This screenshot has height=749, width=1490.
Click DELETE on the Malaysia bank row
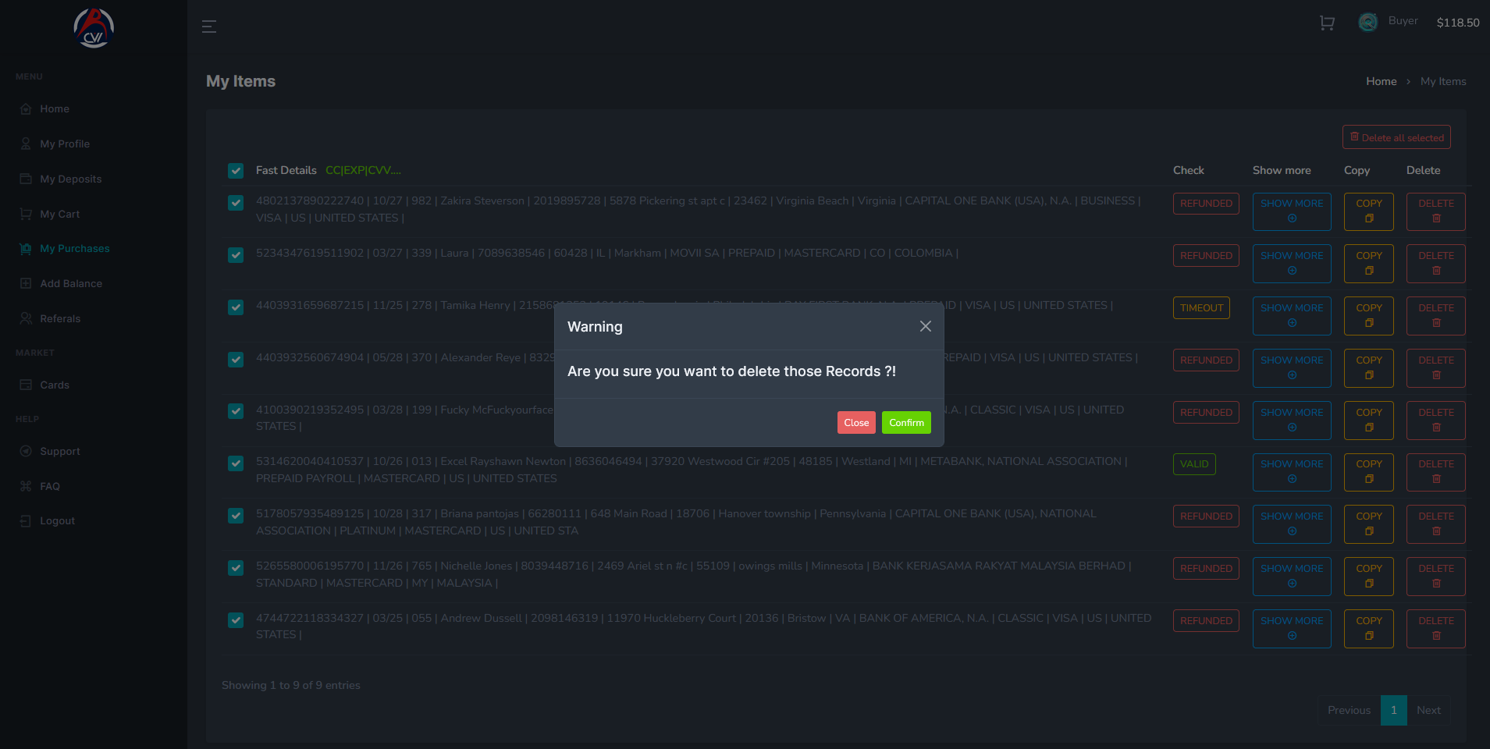tap(1436, 577)
